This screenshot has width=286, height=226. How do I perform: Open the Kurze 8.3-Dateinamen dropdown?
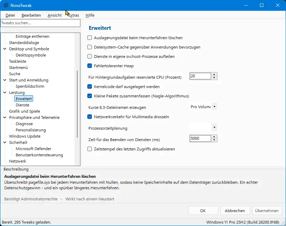click(214, 107)
